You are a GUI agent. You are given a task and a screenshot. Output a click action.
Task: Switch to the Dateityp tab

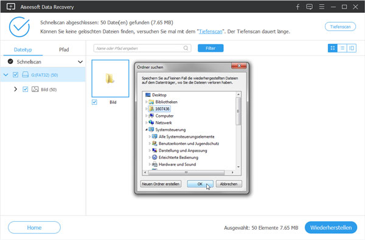[23, 49]
